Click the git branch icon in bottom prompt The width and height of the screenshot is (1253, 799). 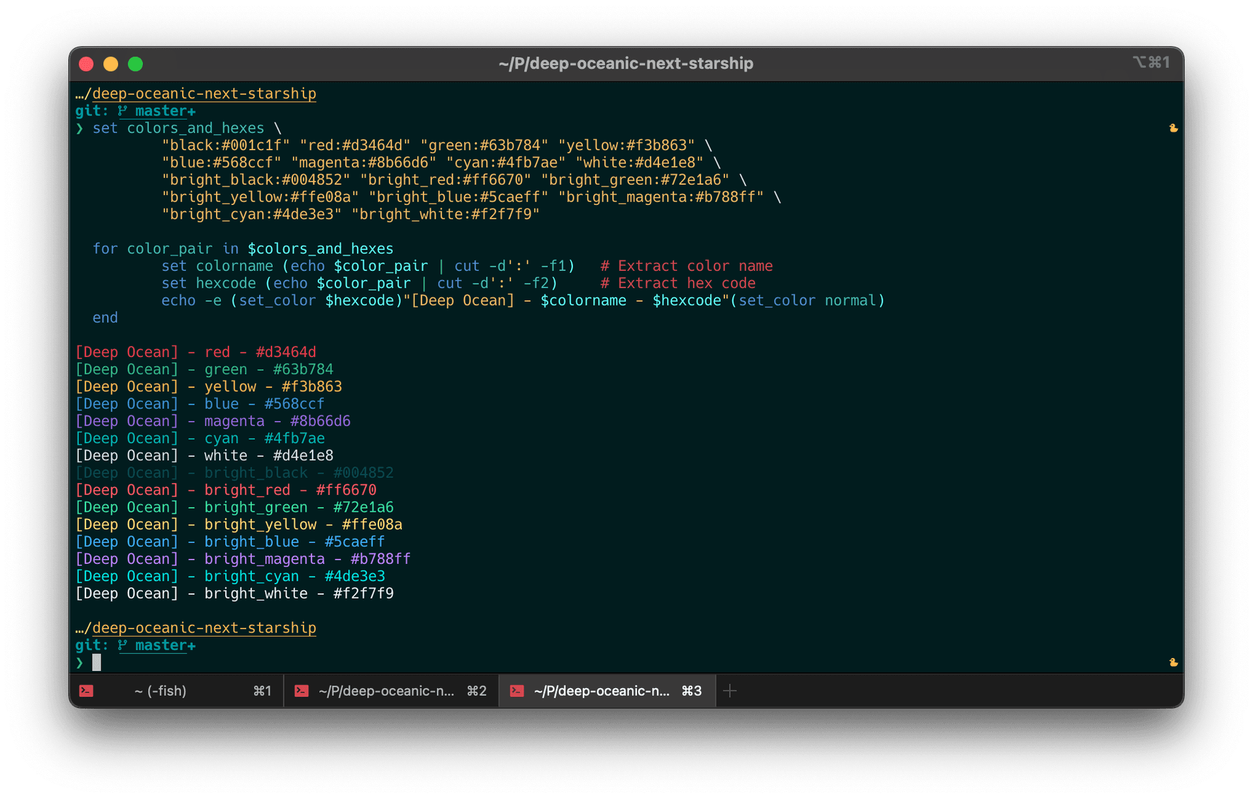tap(122, 646)
